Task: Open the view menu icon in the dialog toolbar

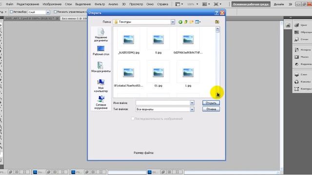Action: click(198, 22)
